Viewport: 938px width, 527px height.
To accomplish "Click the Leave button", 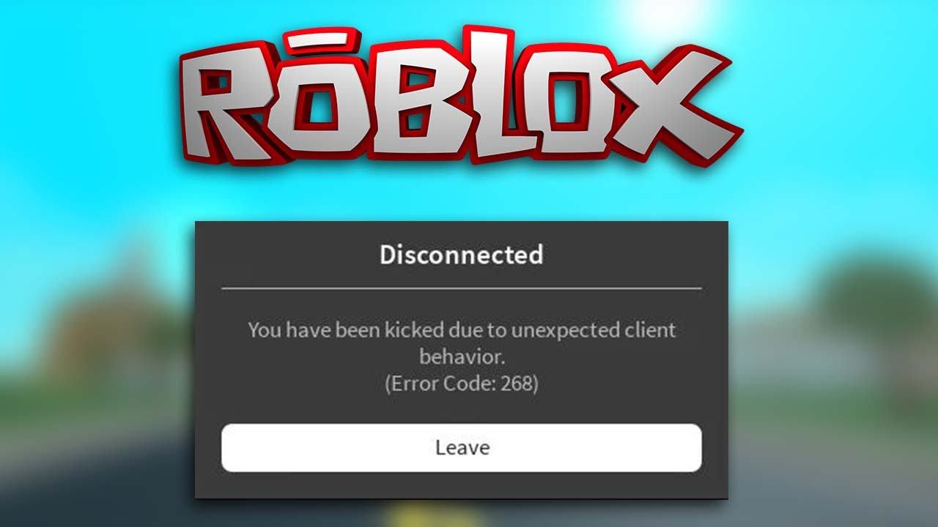I will click(x=462, y=447).
